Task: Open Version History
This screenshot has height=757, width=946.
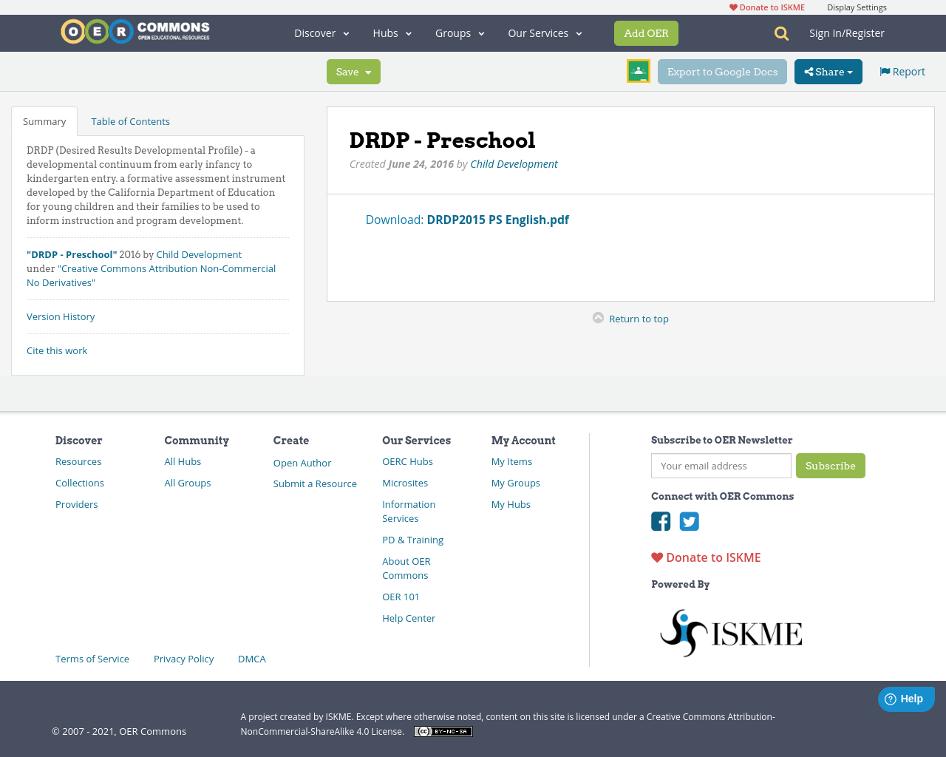Action: [61, 316]
